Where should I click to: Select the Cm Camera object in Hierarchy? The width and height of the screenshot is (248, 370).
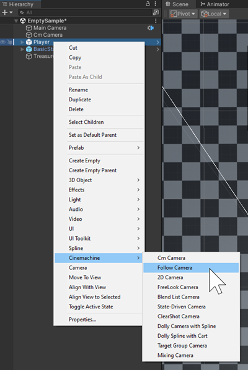tap(48, 35)
